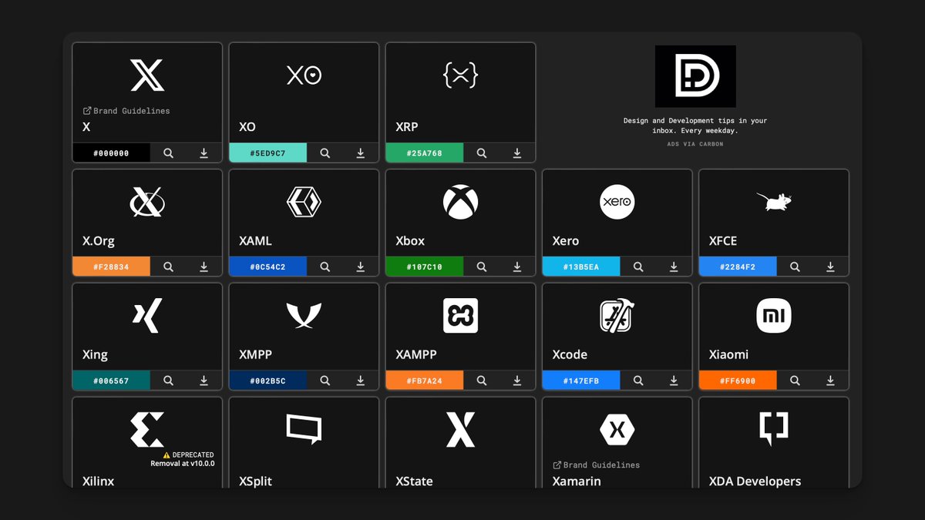The height and width of the screenshot is (520, 925).
Task: Preview the X icon with magnifier
Action: point(168,153)
